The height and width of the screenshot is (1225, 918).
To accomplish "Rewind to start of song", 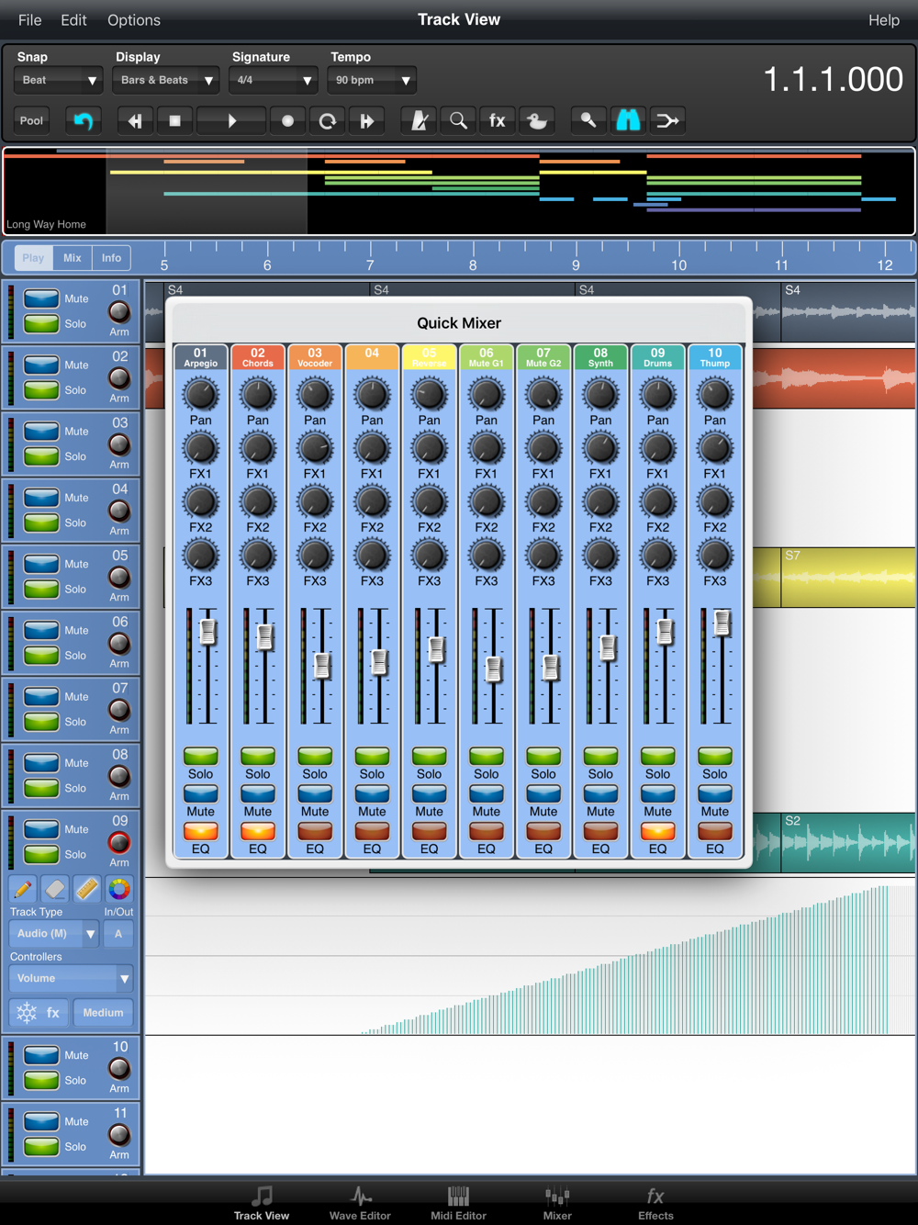I will click(x=135, y=120).
